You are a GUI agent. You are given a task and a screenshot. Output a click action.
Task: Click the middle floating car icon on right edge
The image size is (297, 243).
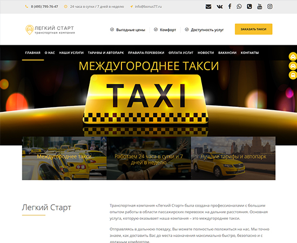pyautogui.click(x=293, y=66)
